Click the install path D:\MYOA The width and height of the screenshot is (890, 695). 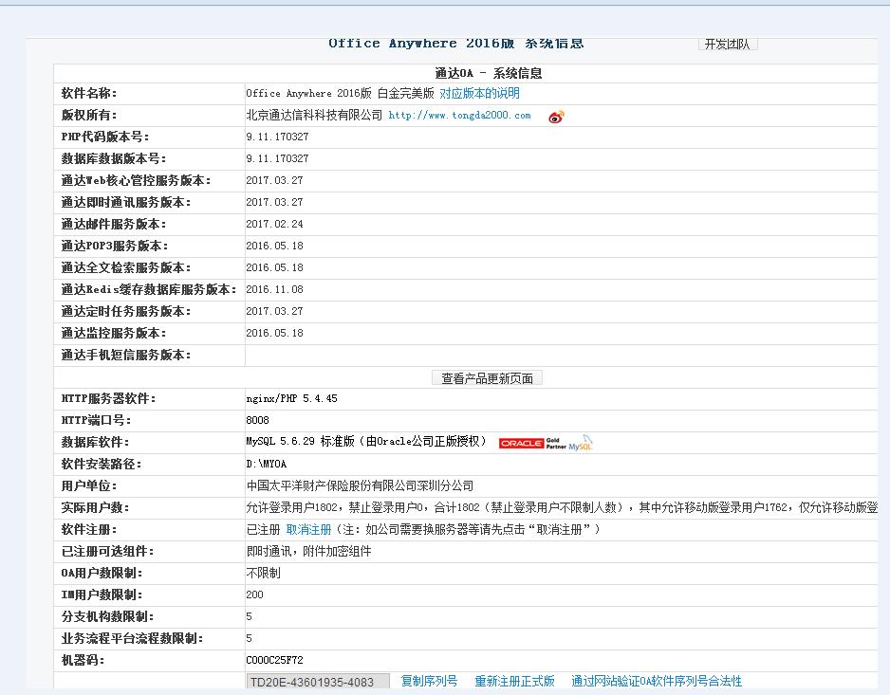click(x=266, y=465)
